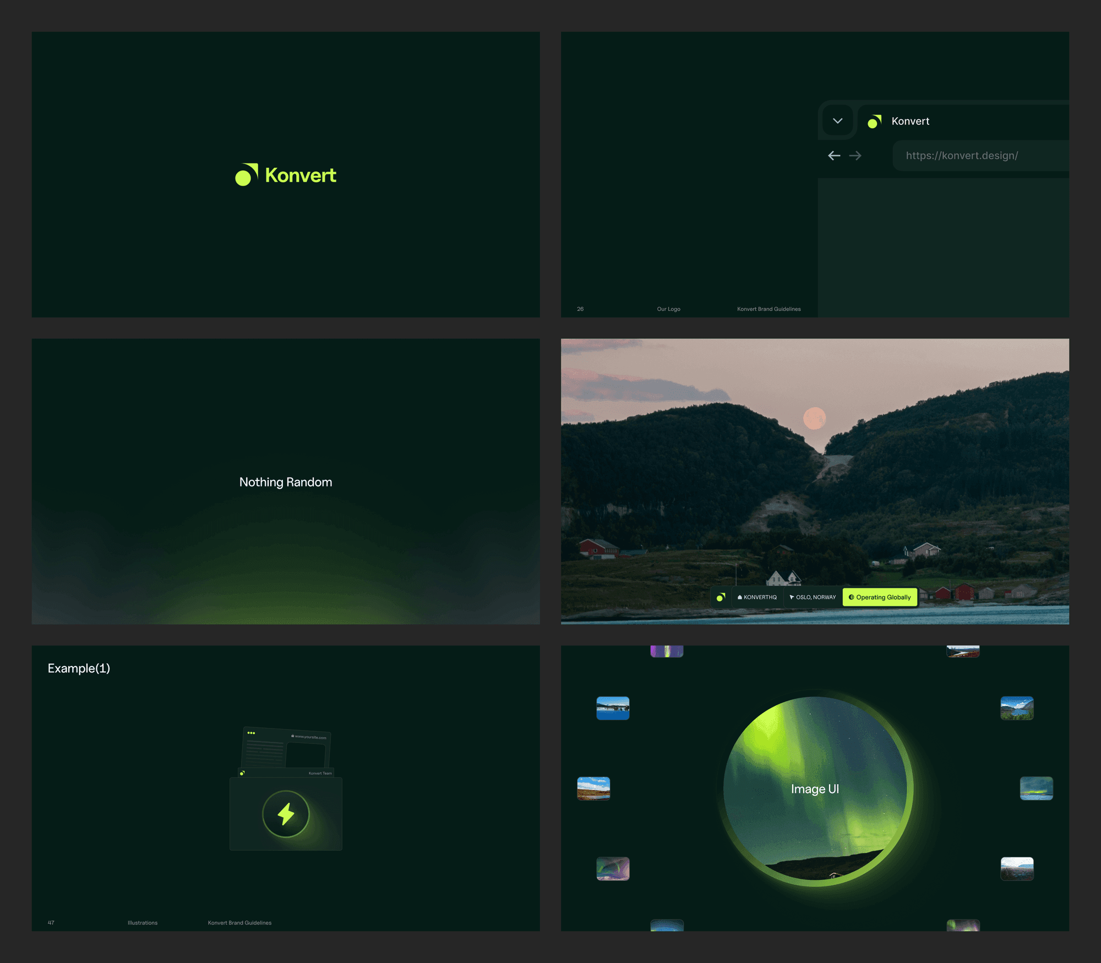Select the OSLO, NORWAY location tag
Viewport: 1101px width, 963px height.
coord(813,597)
